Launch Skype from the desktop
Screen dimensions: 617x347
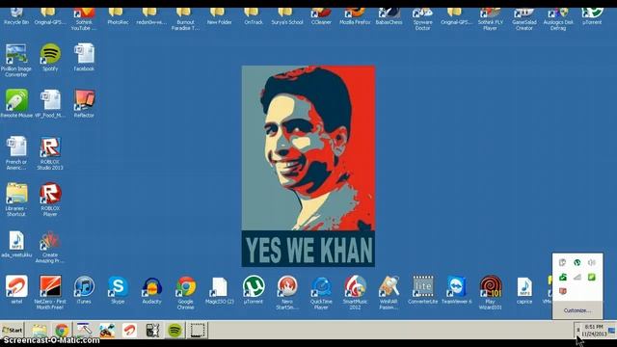click(118, 290)
